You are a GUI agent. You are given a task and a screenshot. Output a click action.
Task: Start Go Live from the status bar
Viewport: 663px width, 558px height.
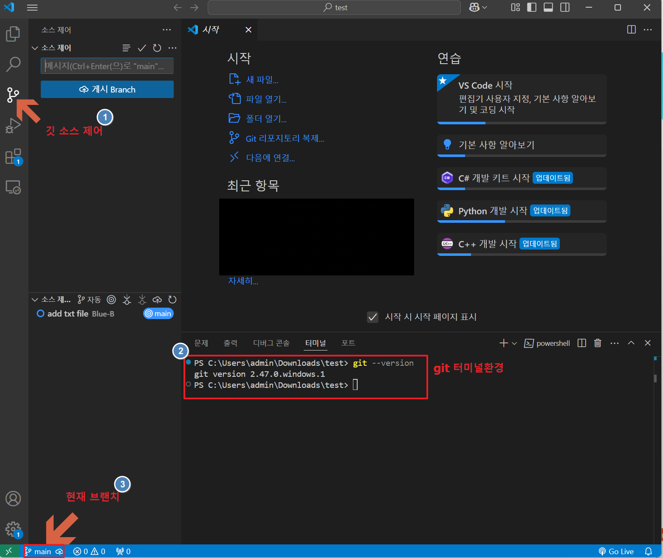pyautogui.click(x=616, y=551)
